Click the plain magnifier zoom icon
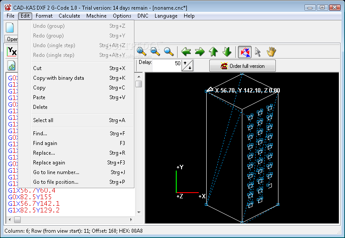 click(x=169, y=52)
